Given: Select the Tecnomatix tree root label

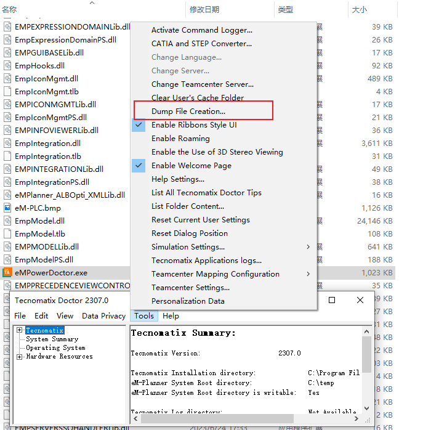Looking at the screenshot, I should 45,331.
